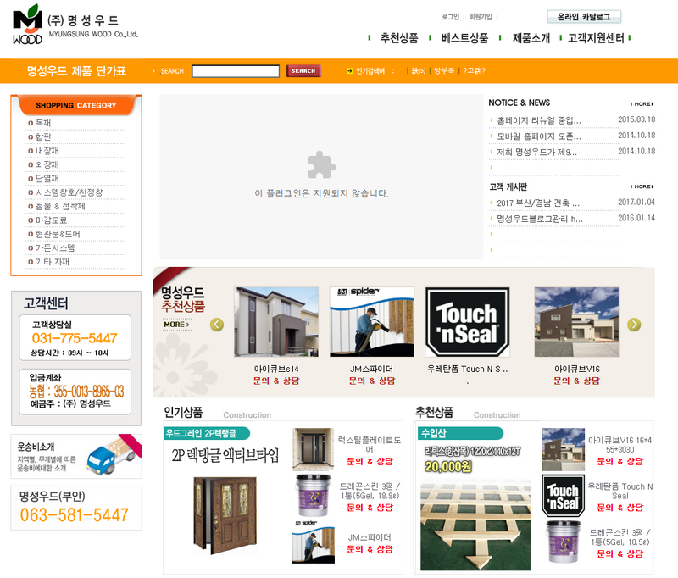Click the next arrow in recommended products carousel
This screenshot has width=678, height=578.
[634, 325]
